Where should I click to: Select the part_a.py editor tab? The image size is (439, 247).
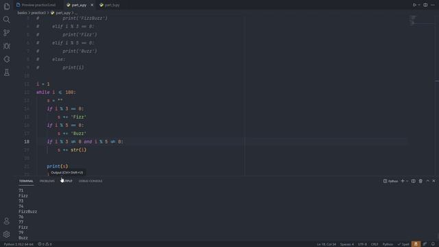coord(79,5)
